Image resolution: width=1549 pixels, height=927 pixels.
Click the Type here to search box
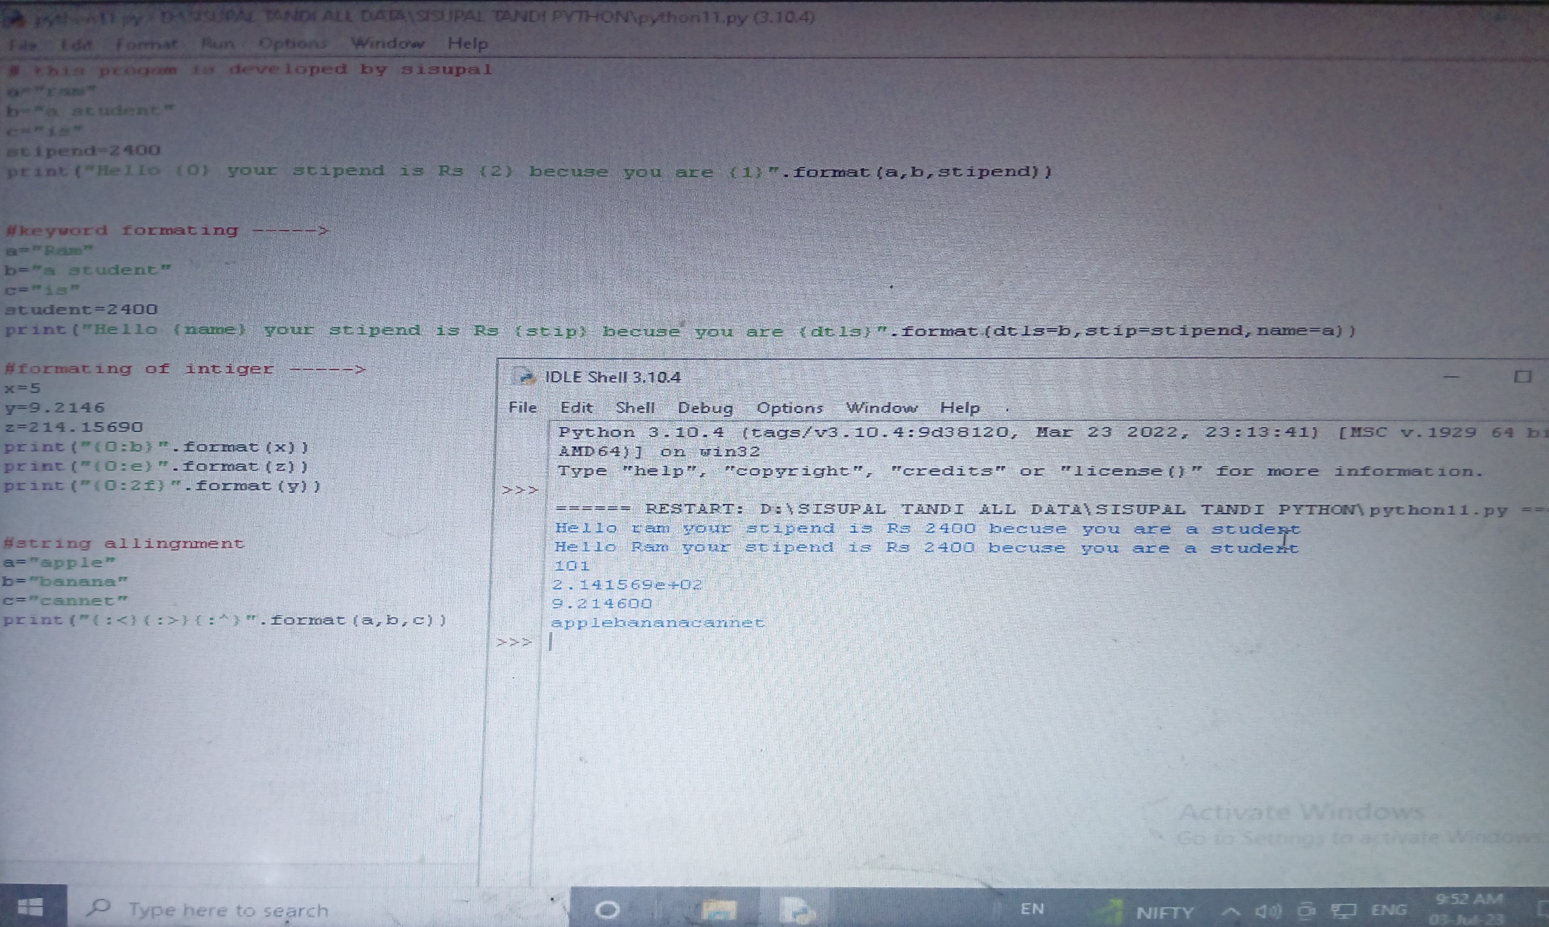coord(228,910)
